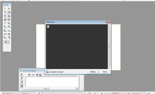The height and width of the screenshot is (94, 155).
Task: Pick the Paint Bucket fill tool
Action: tap(9, 34)
